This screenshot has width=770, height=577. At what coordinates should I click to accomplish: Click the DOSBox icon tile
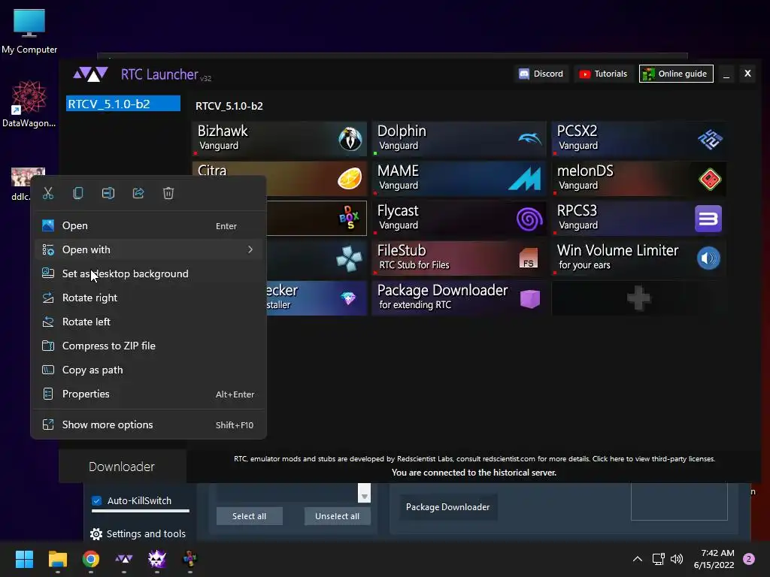(x=349, y=218)
